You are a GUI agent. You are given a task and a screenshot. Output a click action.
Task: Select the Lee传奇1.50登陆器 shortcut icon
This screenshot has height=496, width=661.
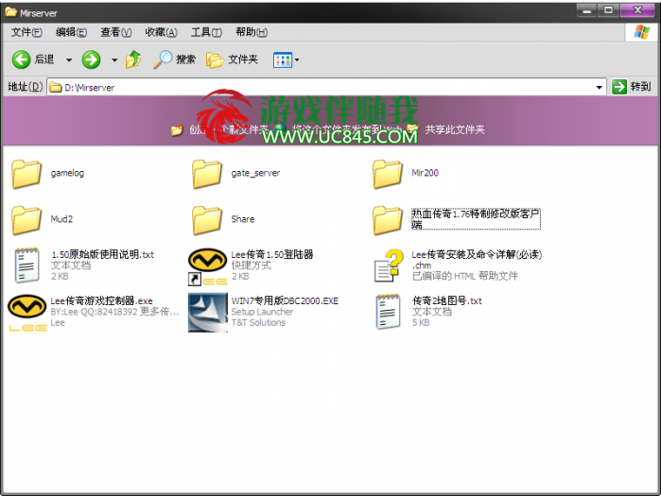click(207, 266)
